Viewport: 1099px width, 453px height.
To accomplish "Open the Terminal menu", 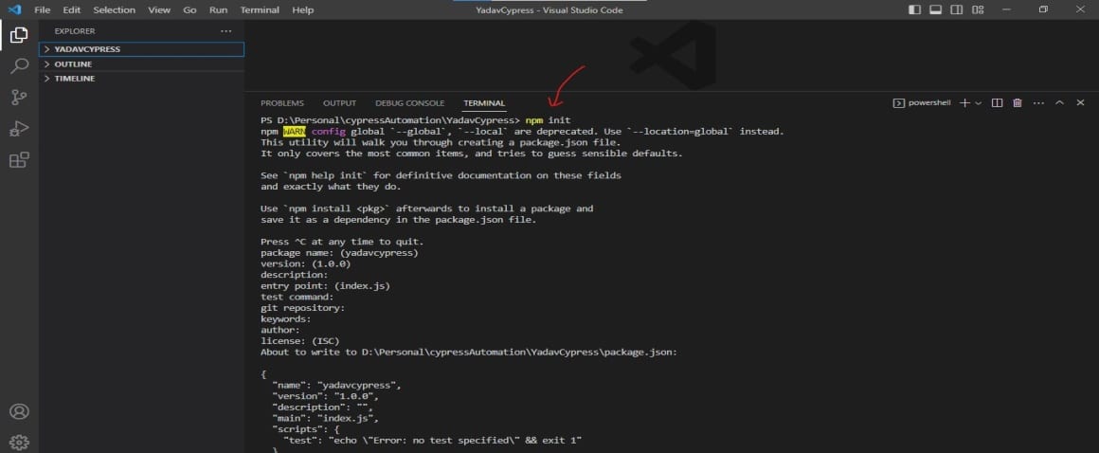I will (260, 9).
